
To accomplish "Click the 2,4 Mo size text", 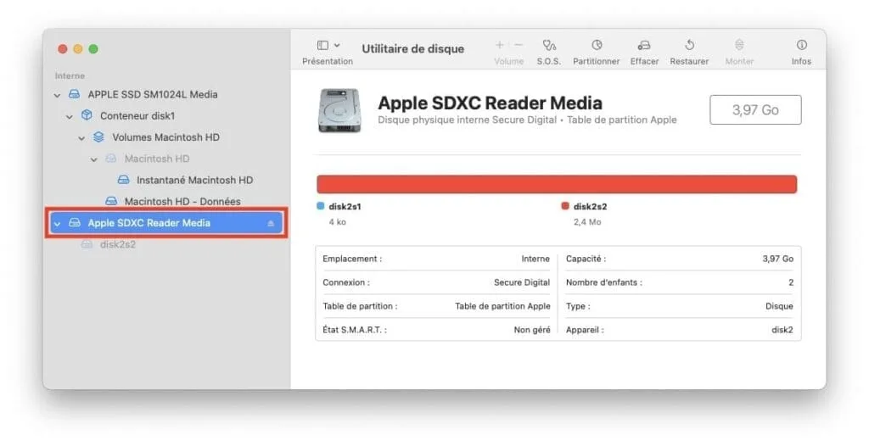I will [587, 221].
